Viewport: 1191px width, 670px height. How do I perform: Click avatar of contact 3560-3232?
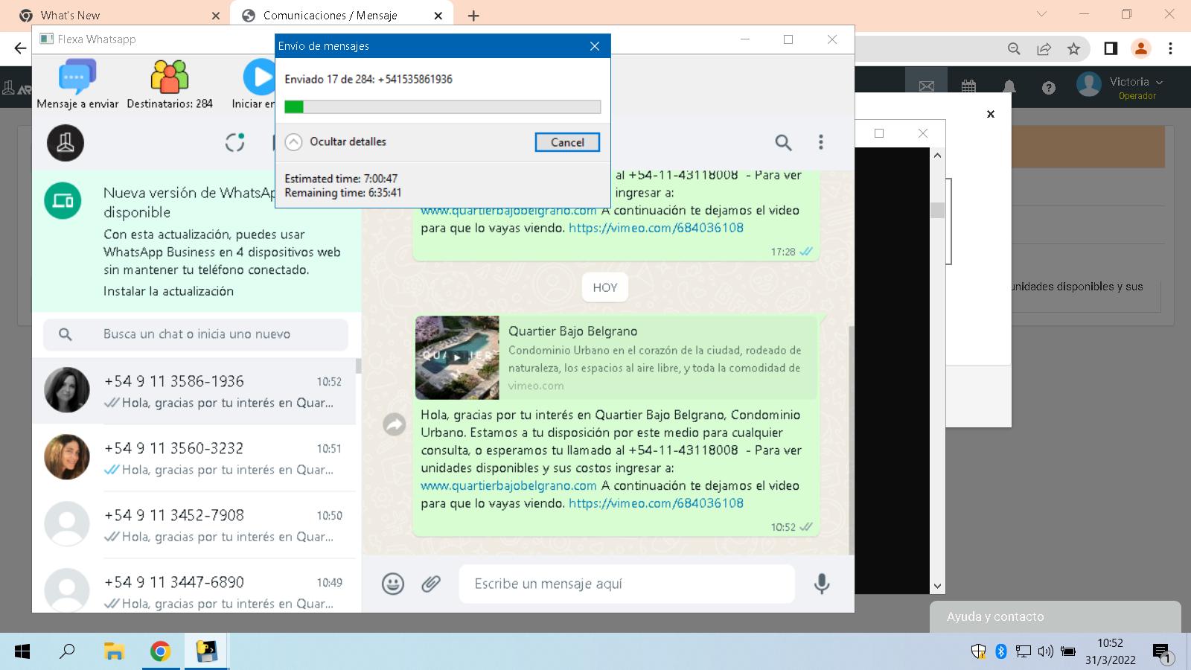pos(67,457)
